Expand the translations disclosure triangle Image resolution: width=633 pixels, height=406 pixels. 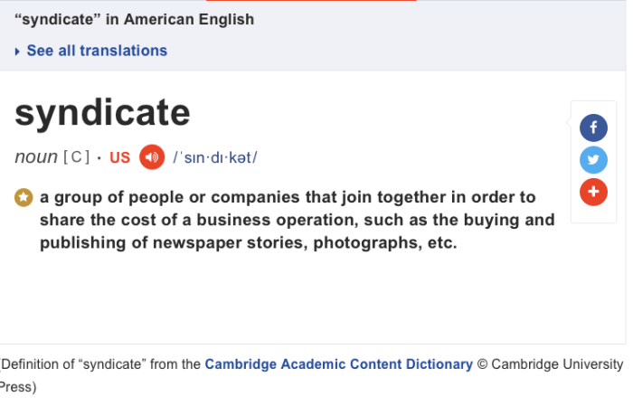pyautogui.click(x=17, y=52)
